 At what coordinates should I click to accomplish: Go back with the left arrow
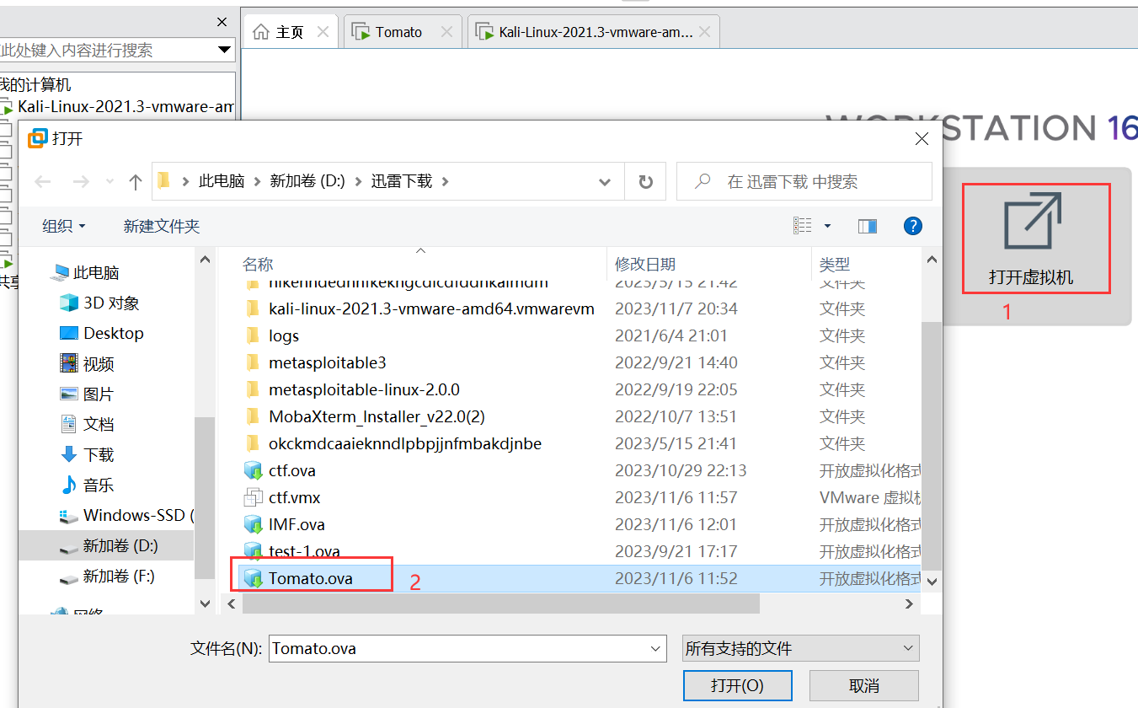43,181
